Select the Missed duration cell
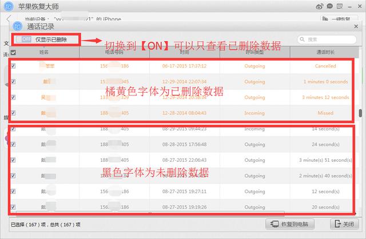The image size is (366, 239). (325, 113)
